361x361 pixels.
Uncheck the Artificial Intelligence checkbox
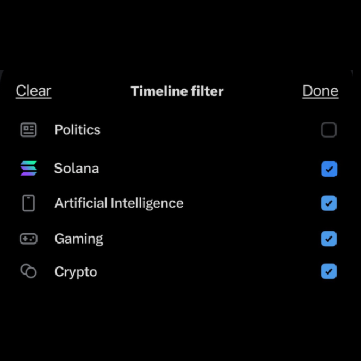click(x=329, y=203)
